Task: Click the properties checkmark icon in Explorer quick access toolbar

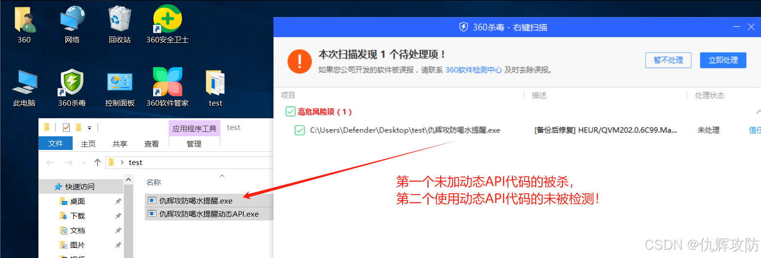Action: pyautogui.click(x=66, y=128)
